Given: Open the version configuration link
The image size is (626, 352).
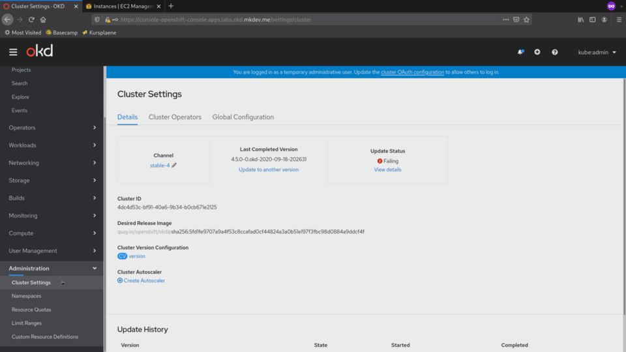Looking at the screenshot, I should 137,256.
